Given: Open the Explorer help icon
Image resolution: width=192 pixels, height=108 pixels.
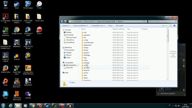Looking at the screenshot, I should [175, 25].
